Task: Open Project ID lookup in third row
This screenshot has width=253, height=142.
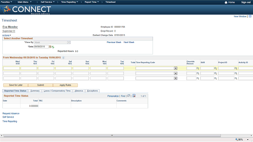Action: tap(236, 78)
